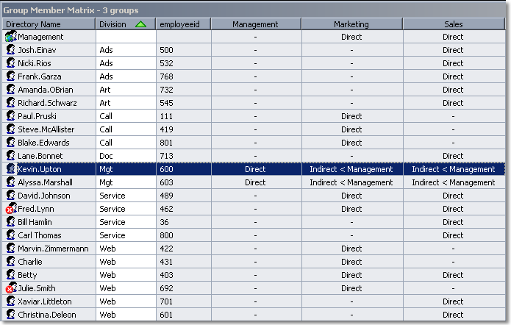Select the David.Johnson row
The width and height of the screenshot is (511, 325).
tap(44, 196)
